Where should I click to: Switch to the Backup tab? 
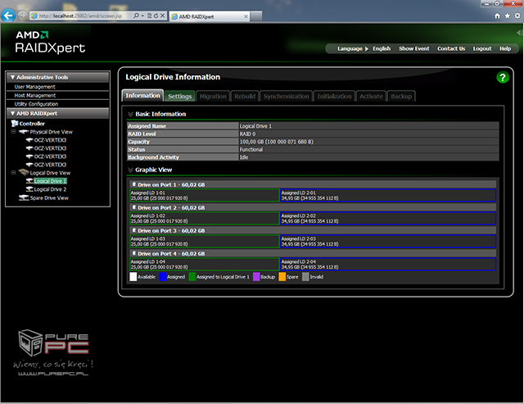(x=401, y=97)
